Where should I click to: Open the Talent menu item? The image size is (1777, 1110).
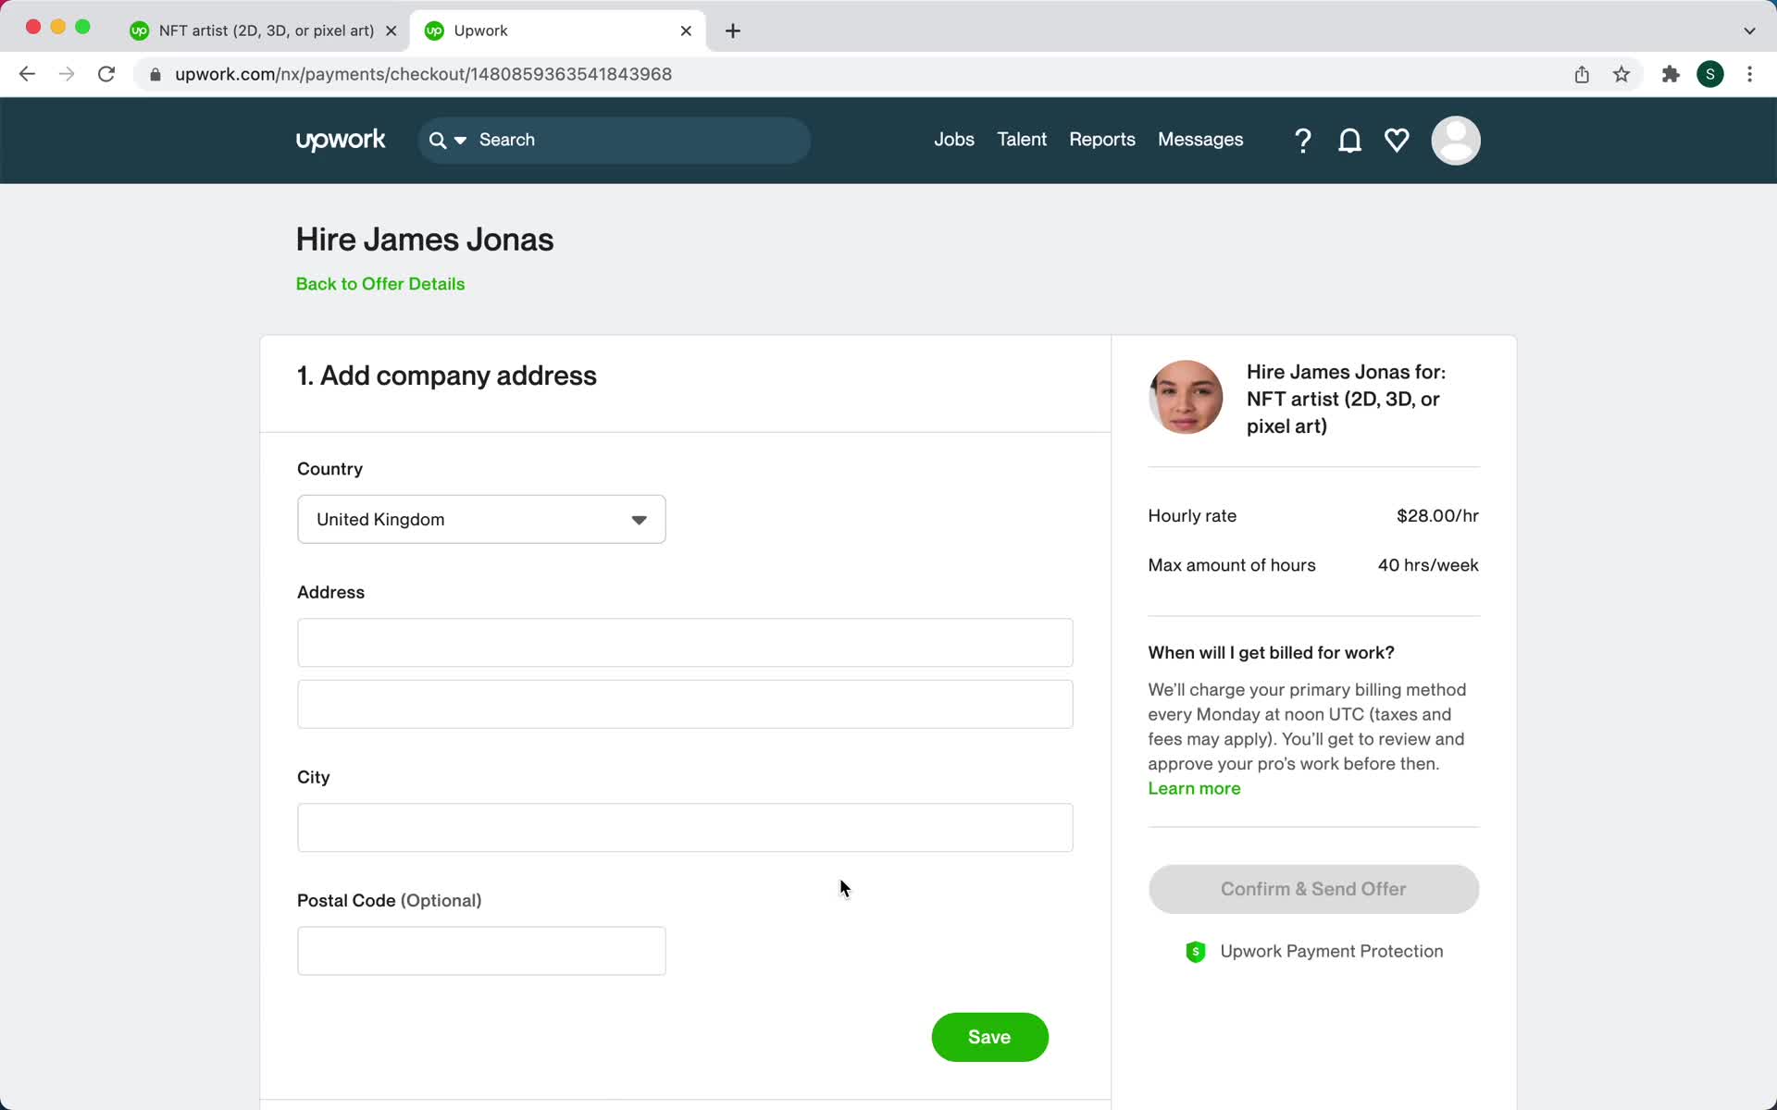[x=1022, y=140]
